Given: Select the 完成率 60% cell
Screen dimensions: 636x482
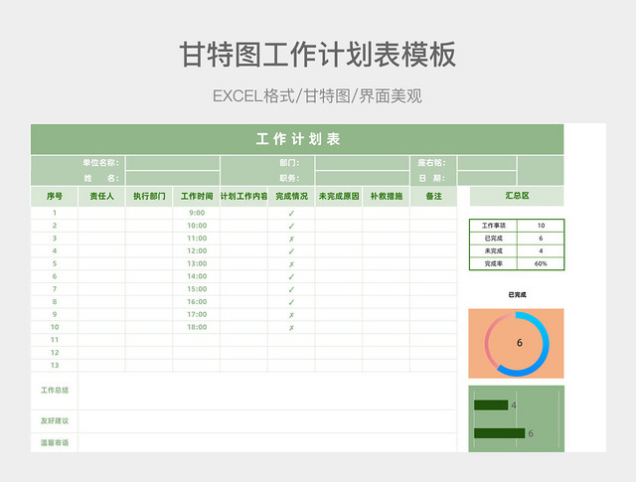Looking at the screenshot, I should (x=541, y=263).
